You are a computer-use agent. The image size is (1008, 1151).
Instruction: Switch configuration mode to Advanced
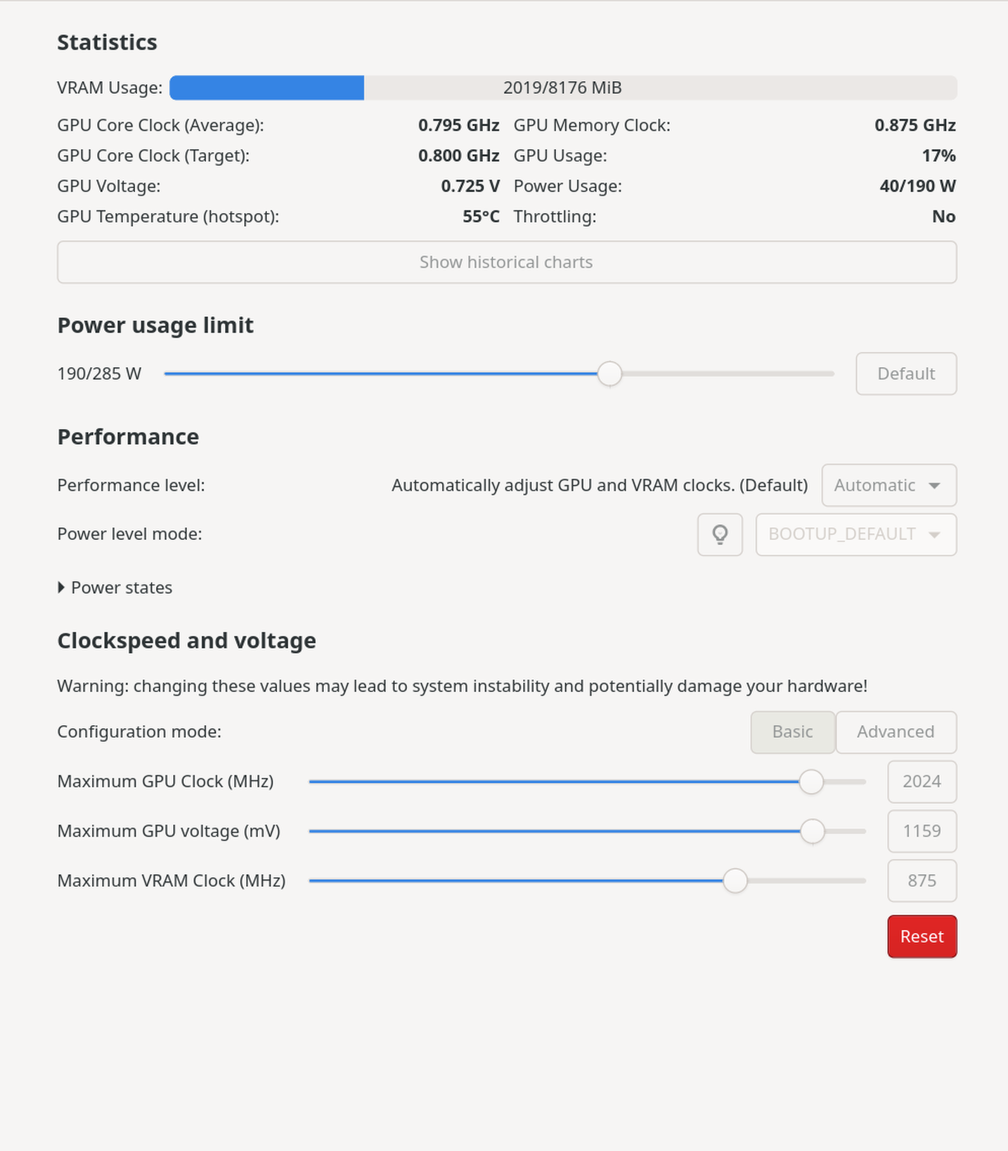pyautogui.click(x=895, y=732)
